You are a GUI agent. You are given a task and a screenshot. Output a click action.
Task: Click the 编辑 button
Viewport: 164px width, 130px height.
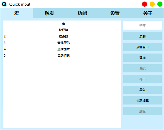coord(142,68)
